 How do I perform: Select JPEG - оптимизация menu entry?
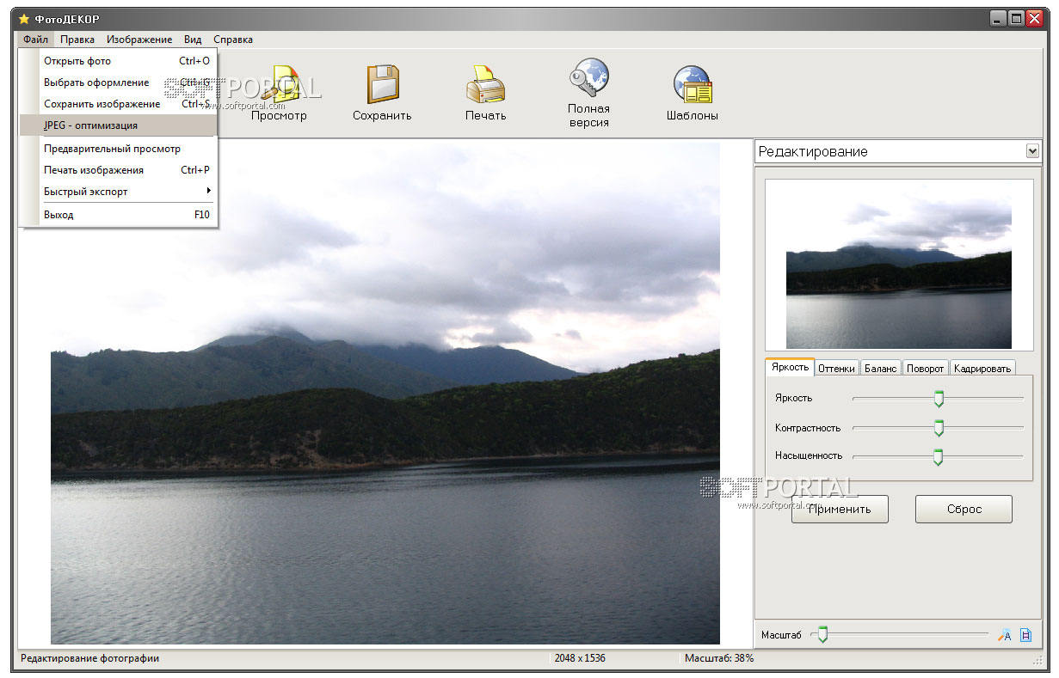(x=118, y=125)
